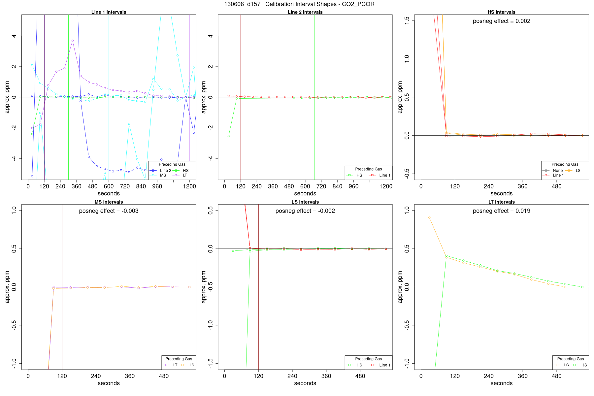Click the purple peak data point in Line 1 plot
The image size is (594, 396).
tap(73, 41)
